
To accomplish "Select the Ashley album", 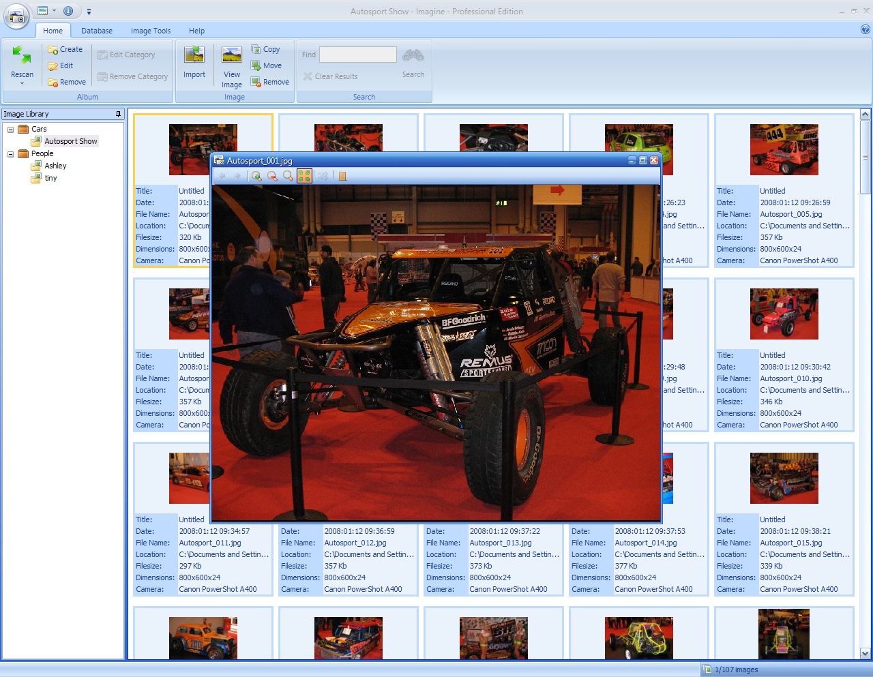I will (x=55, y=166).
